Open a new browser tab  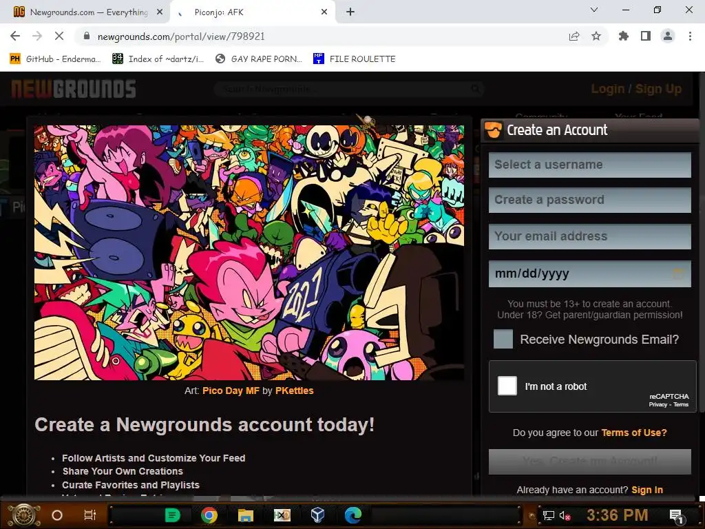(350, 12)
